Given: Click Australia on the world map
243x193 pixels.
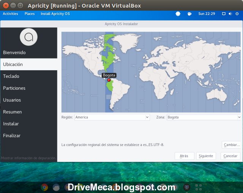Looking at the screenshot, I should coord(217,95).
